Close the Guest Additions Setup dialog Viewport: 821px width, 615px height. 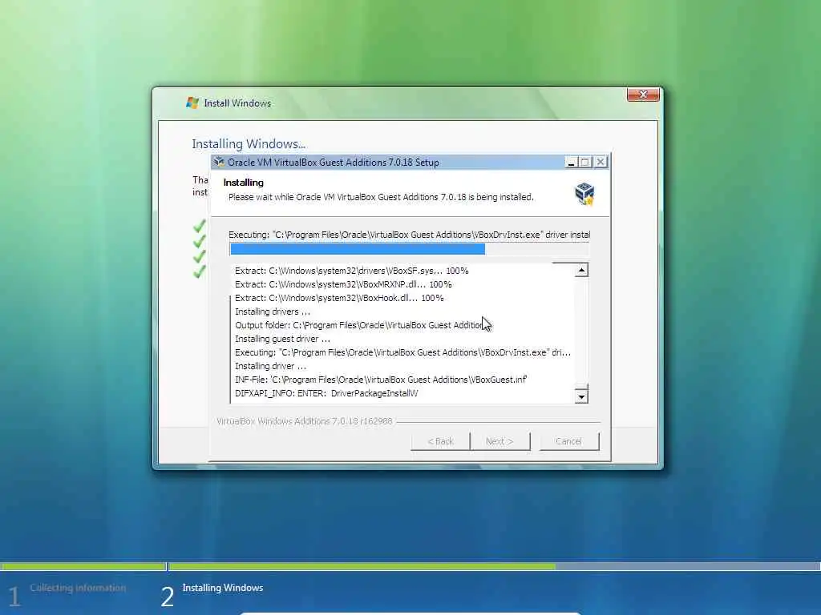(x=600, y=163)
